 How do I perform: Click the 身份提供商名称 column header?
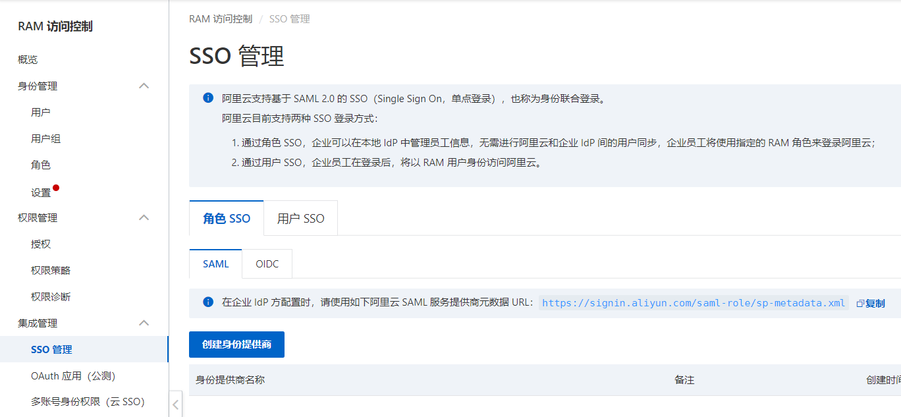tap(231, 379)
